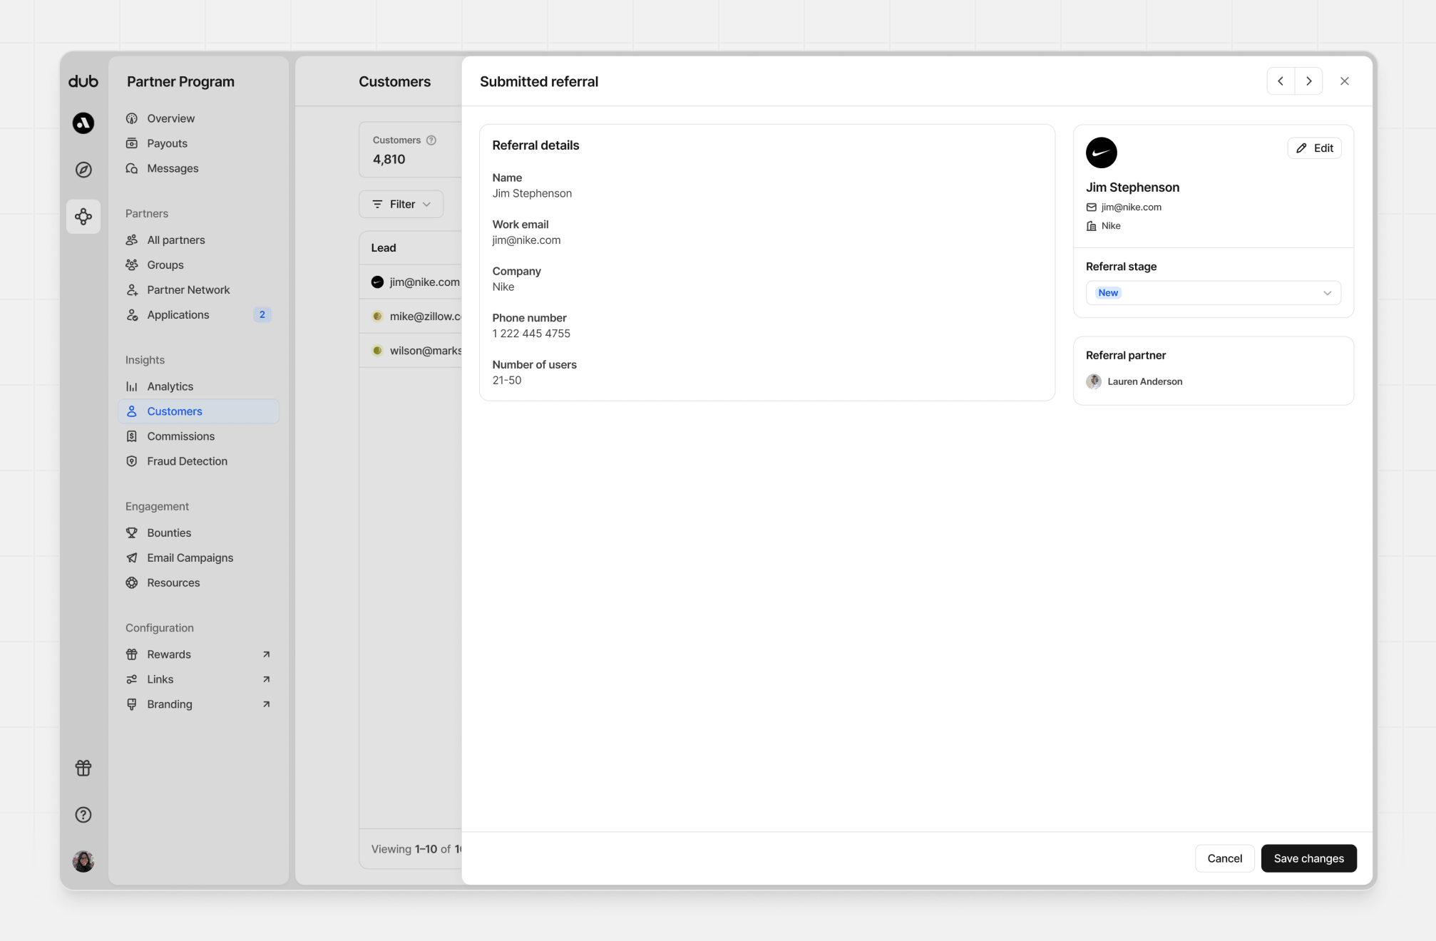1436x941 pixels.
Task: Open the Referral stage dropdown
Action: [x=1213, y=293]
